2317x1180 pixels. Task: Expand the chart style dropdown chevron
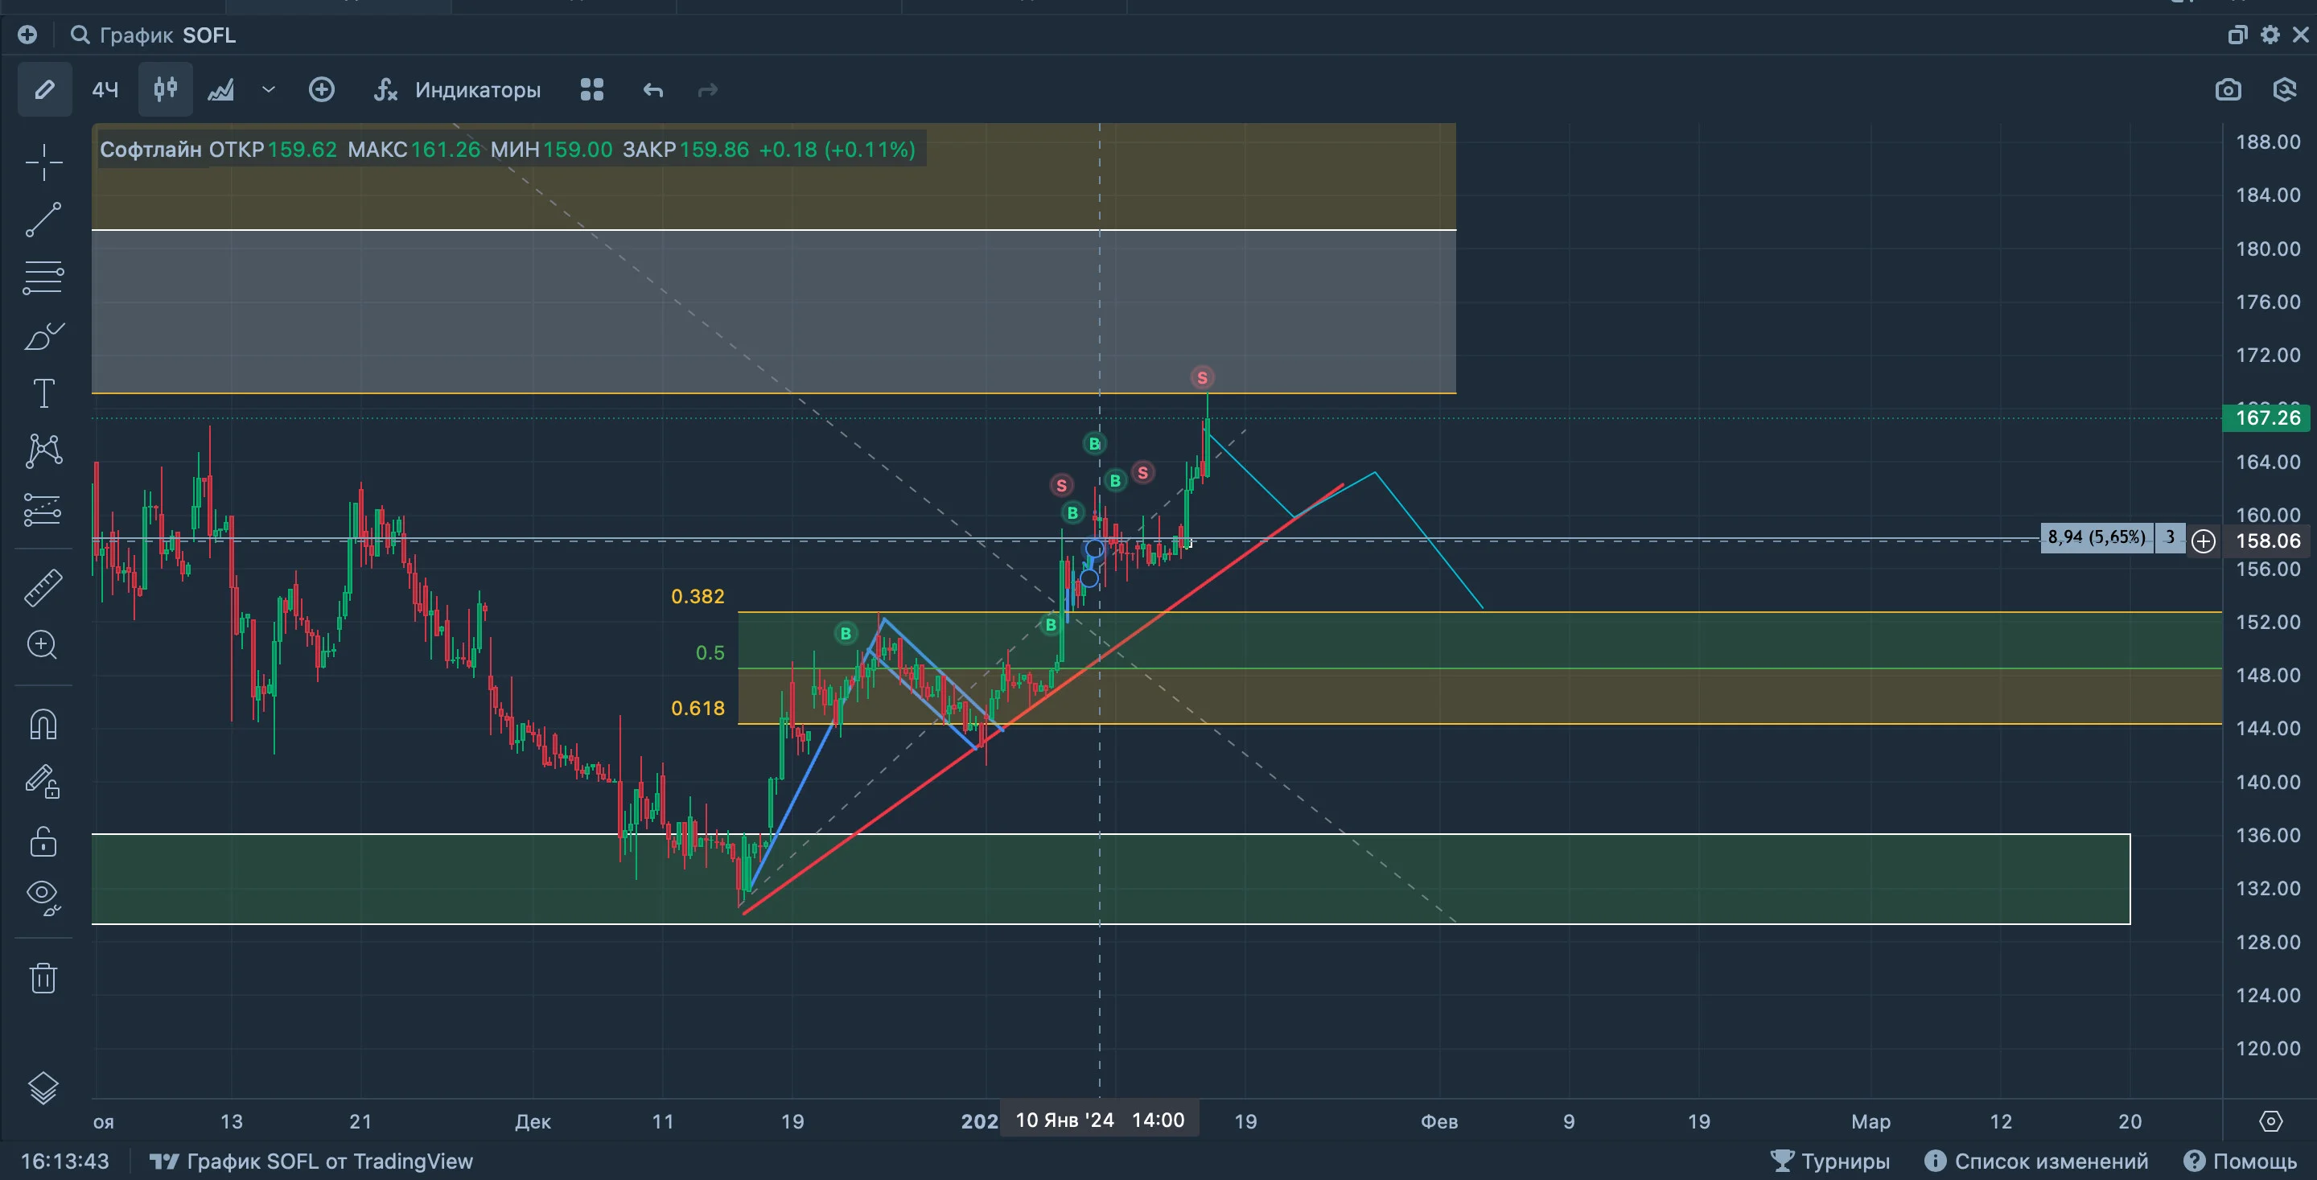[268, 89]
